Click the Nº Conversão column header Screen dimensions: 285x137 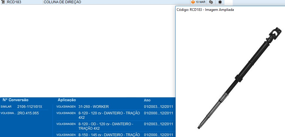coord(16,100)
